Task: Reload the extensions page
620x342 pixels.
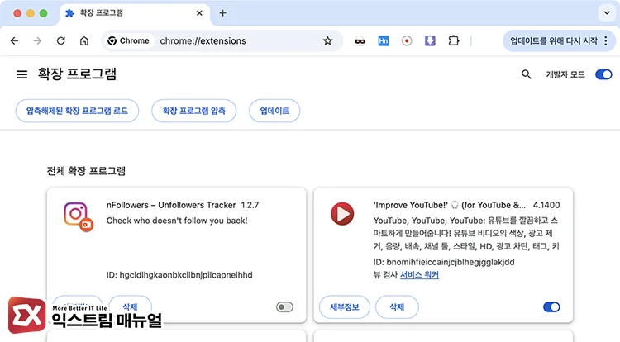Action: point(61,40)
